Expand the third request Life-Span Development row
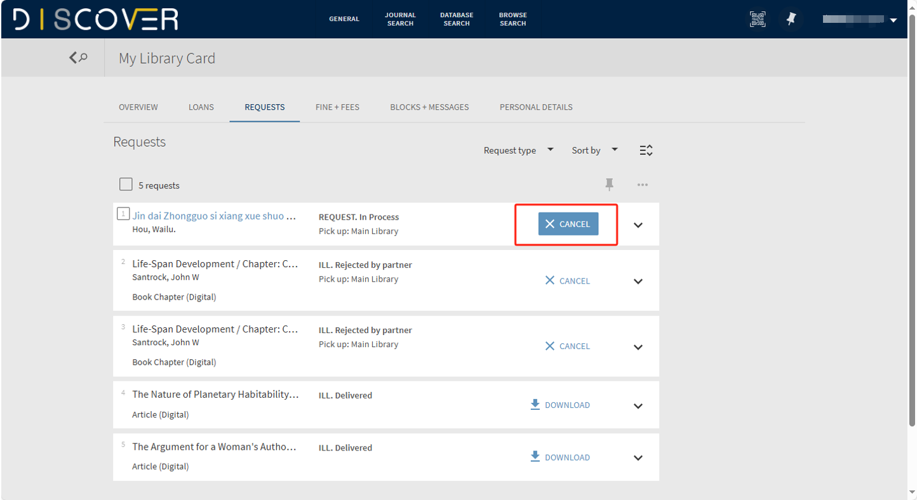 click(638, 346)
